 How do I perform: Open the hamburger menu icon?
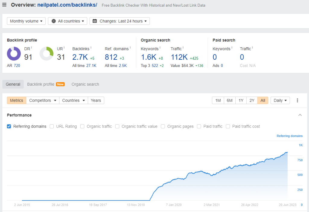[x=4, y=5]
